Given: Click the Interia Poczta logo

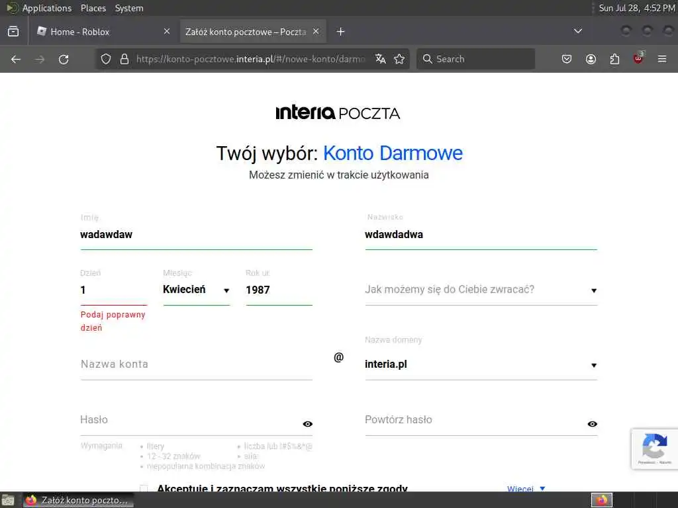Looking at the screenshot, I should click(x=338, y=112).
